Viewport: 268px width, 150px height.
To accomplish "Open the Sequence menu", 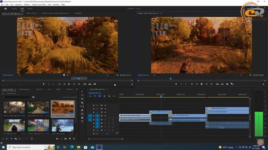I will click(x=18, y=5).
